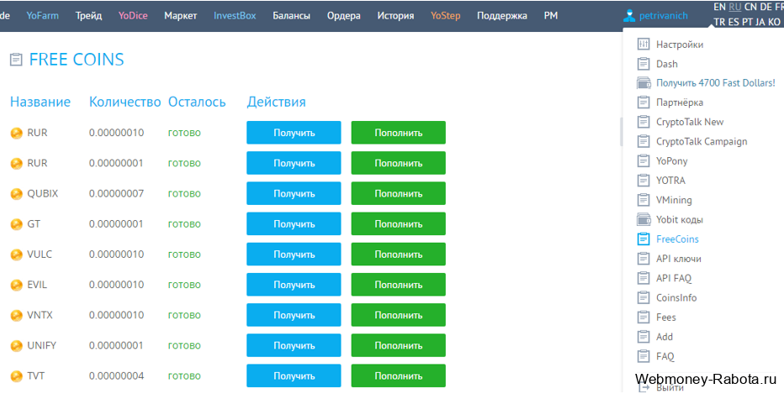Click Получить for UNIFY
The width and height of the screenshot is (784, 394).
(x=294, y=345)
